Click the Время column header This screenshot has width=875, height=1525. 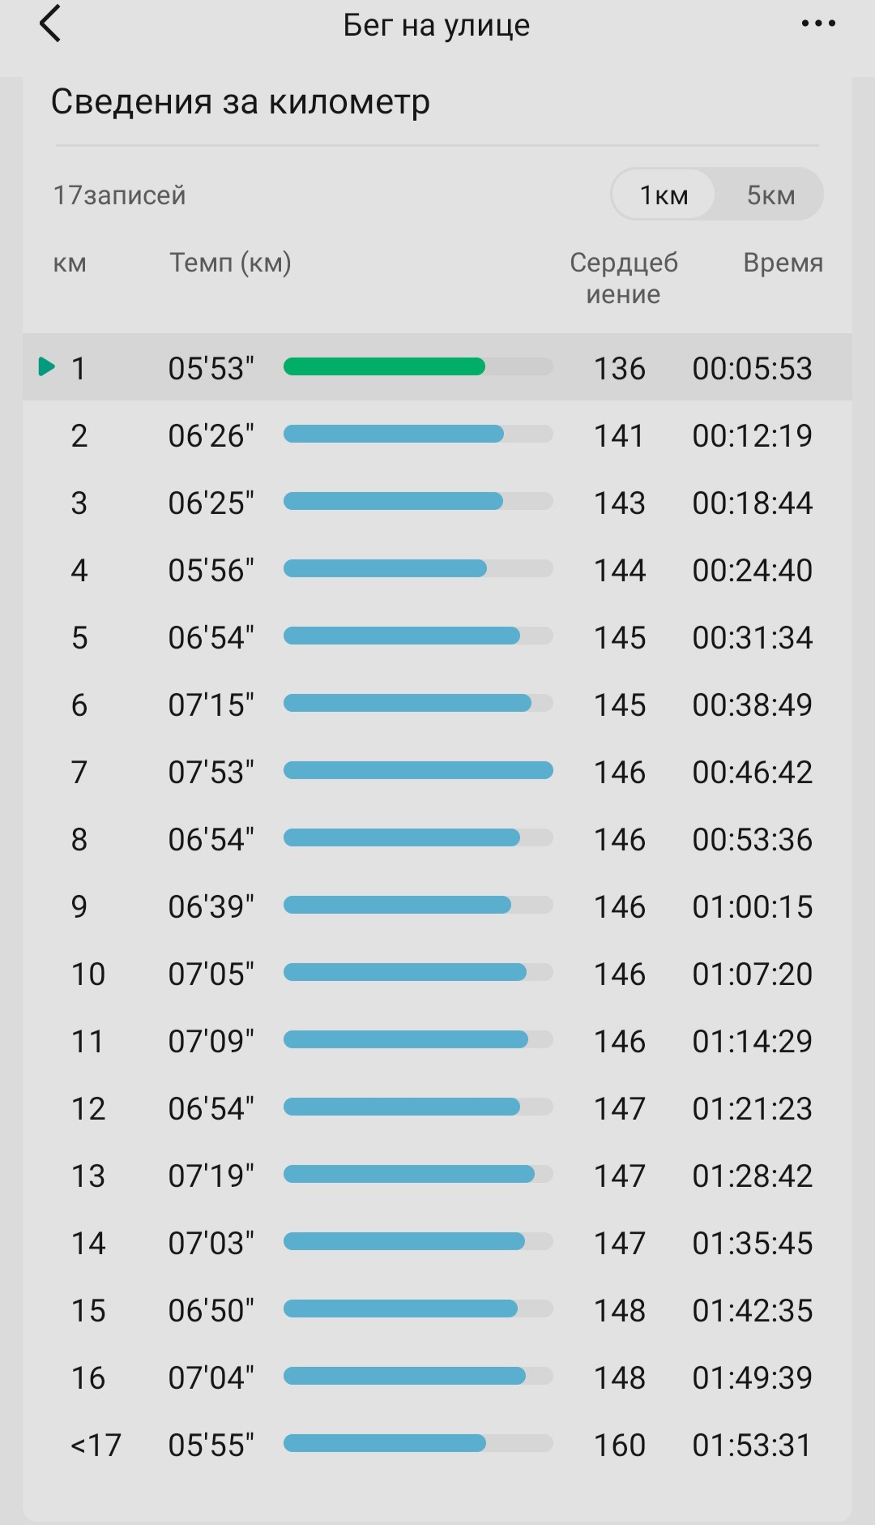pos(783,263)
